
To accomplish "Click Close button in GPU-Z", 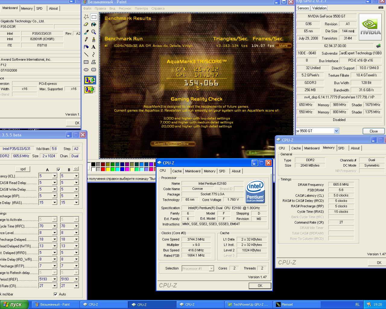I will click(373, 131).
